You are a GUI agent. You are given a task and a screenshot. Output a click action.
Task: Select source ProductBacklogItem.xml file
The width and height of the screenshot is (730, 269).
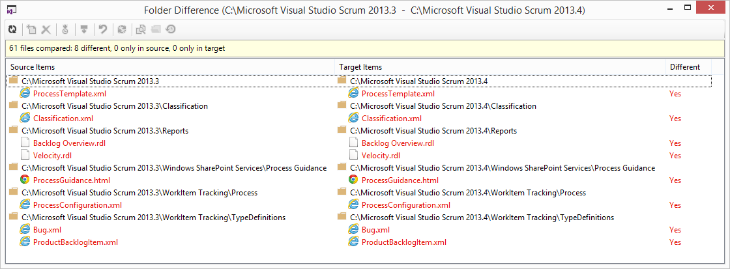point(75,242)
